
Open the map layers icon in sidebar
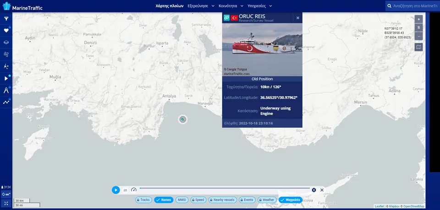(x=6, y=42)
